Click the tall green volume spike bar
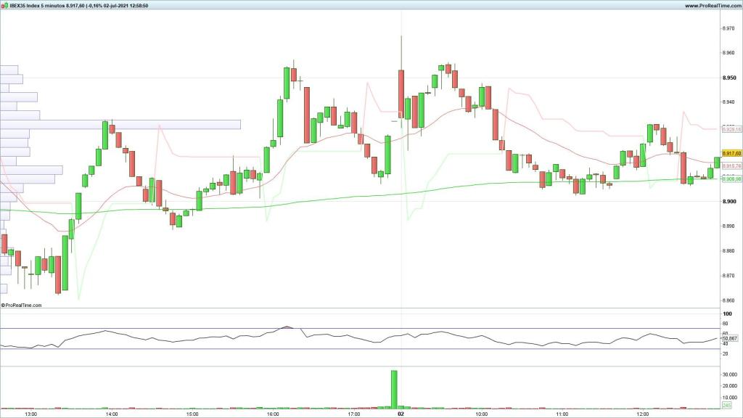This screenshot has height=418, width=743. (x=394, y=390)
